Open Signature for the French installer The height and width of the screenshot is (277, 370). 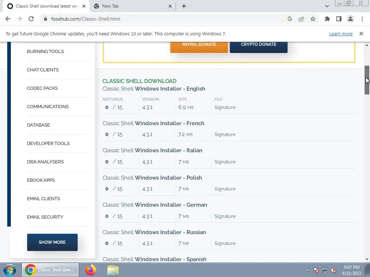click(x=225, y=134)
